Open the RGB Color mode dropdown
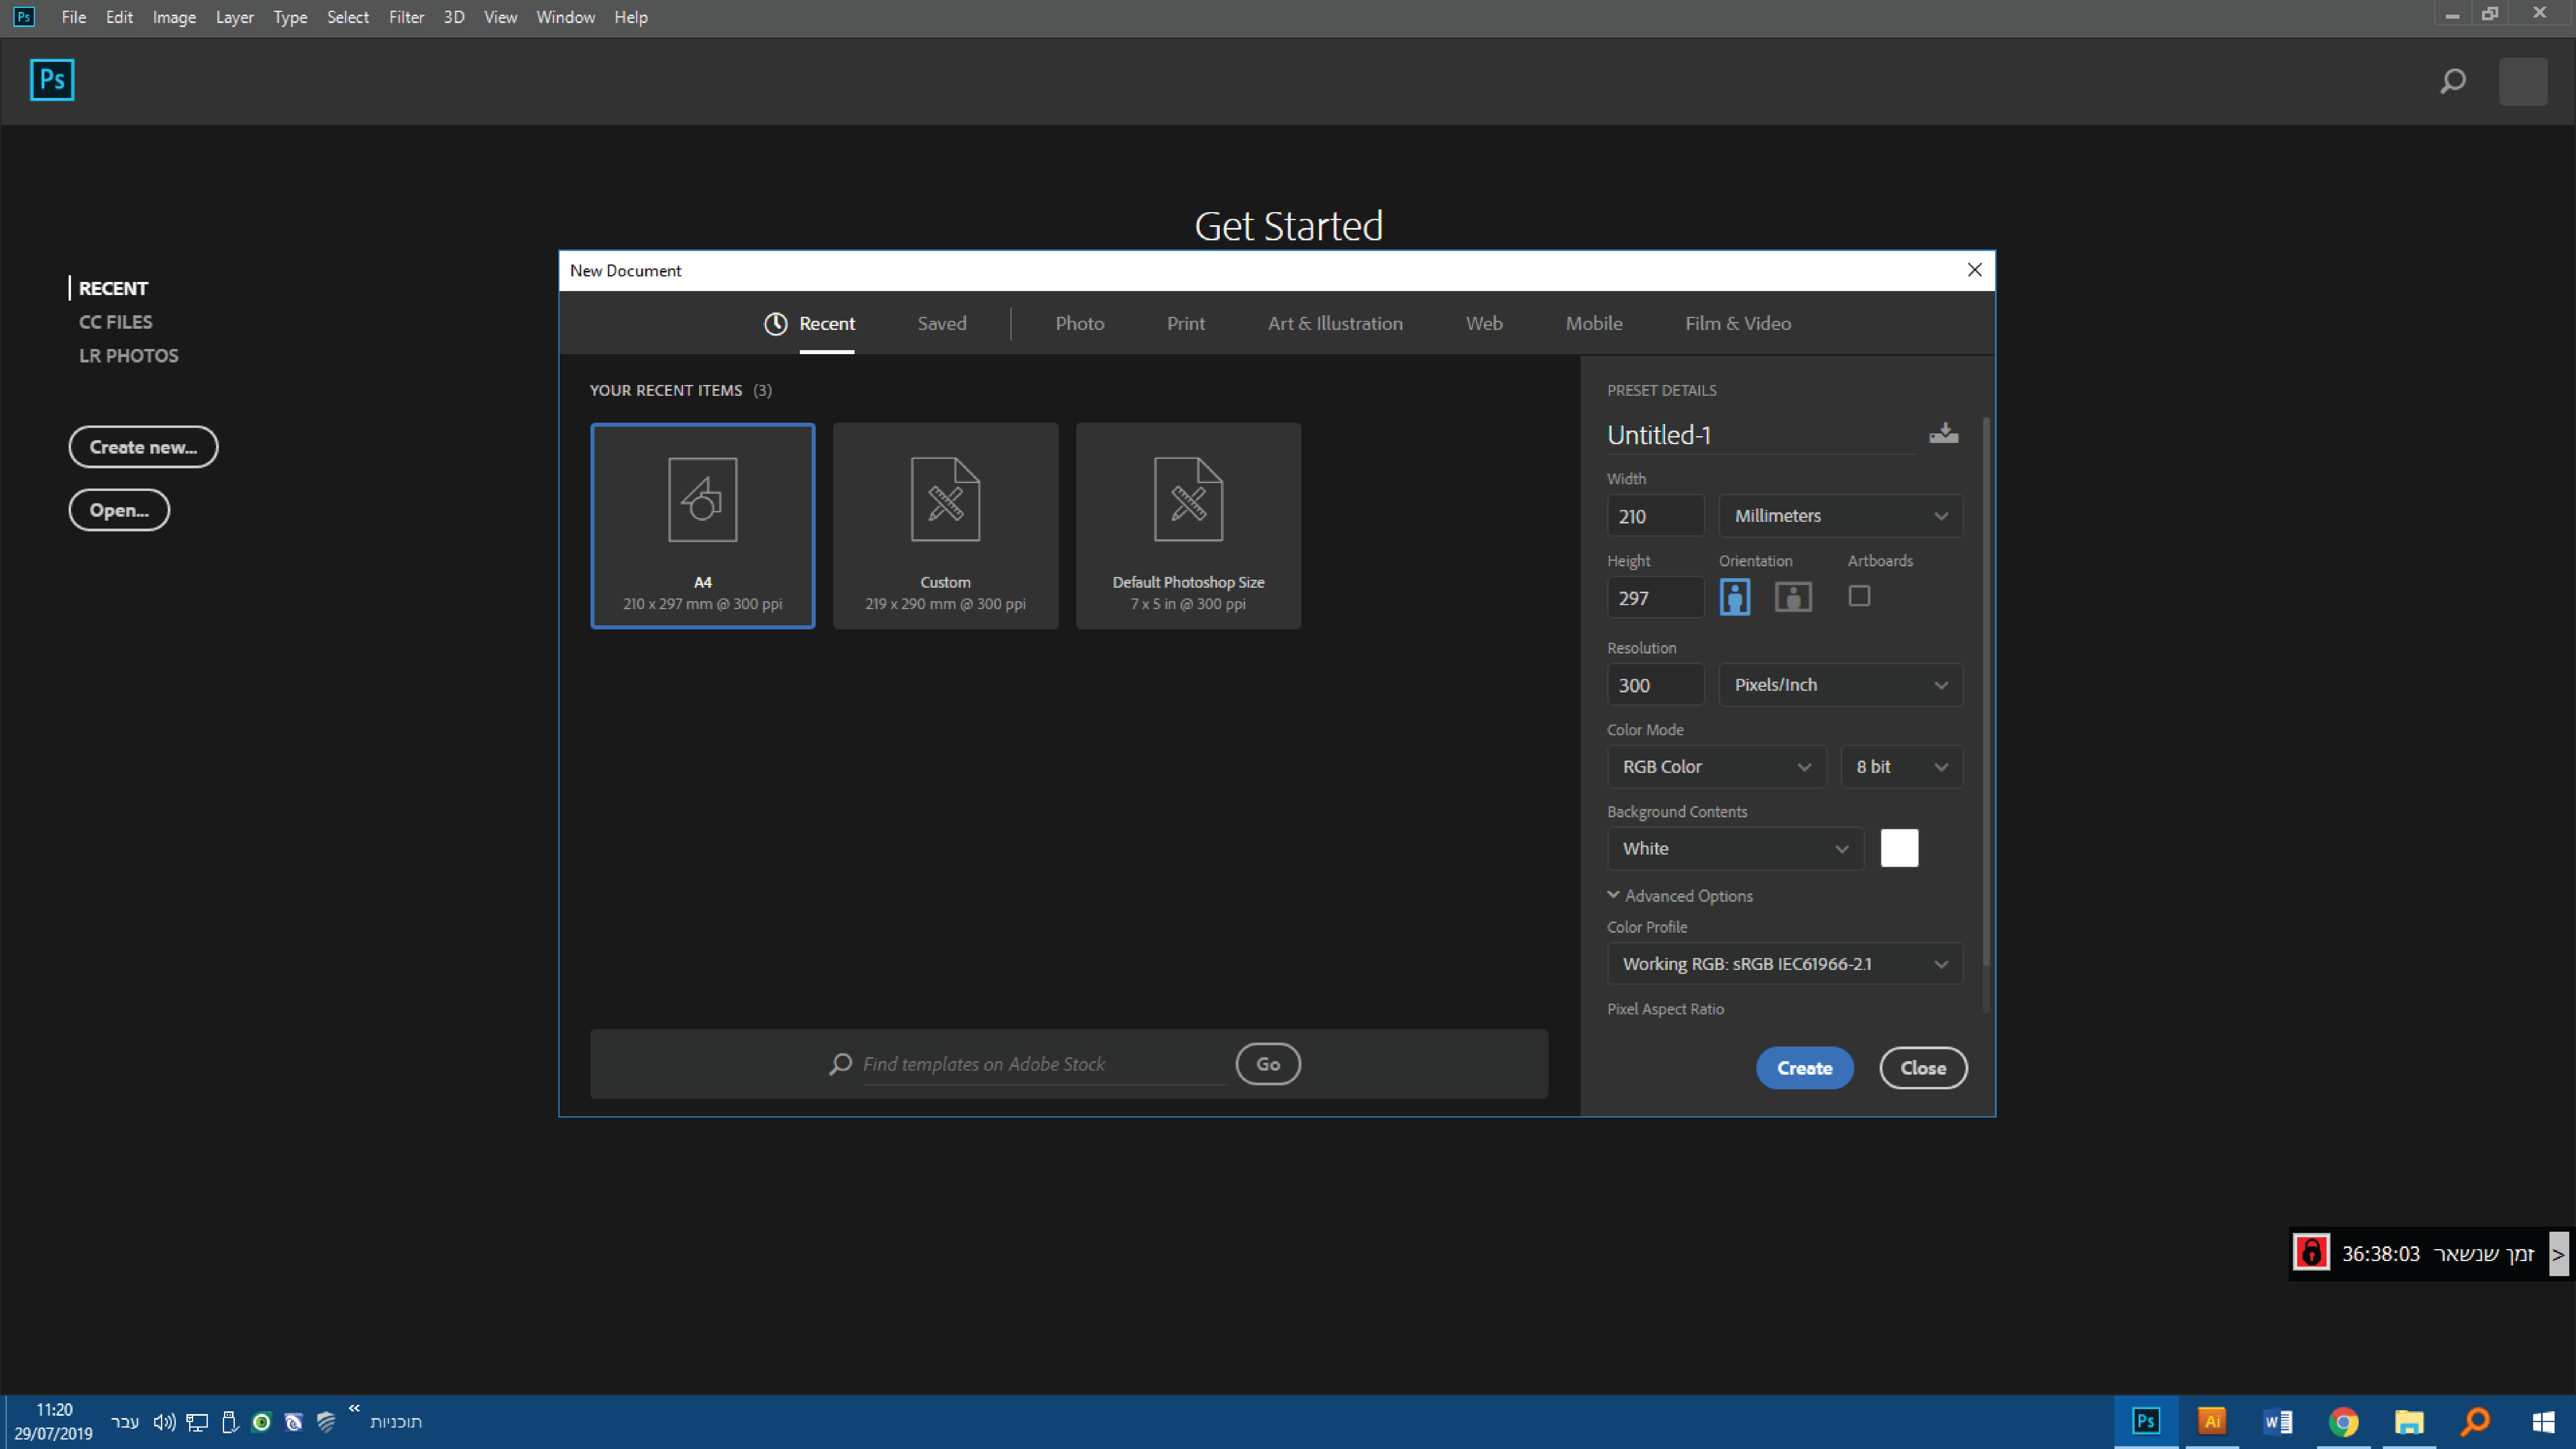The height and width of the screenshot is (1449, 2576). click(1716, 767)
